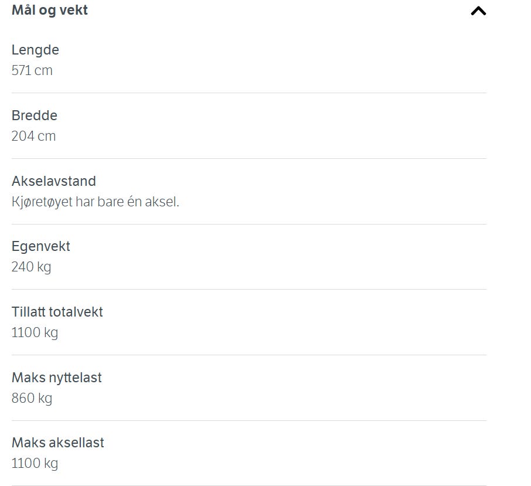Click the divider line below Bredde row
531x486 pixels.
pyautogui.click(x=249, y=158)
